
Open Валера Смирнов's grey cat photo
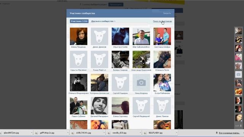click(120, 59)
